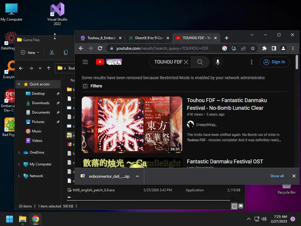Click the YouTube address bar URL
The image size is (301, 226).
(x=162, y=48)
